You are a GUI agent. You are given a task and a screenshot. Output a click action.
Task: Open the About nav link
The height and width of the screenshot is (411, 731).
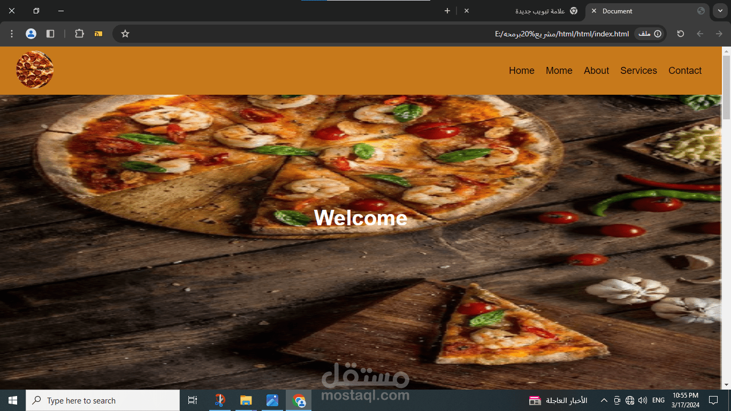597,71
